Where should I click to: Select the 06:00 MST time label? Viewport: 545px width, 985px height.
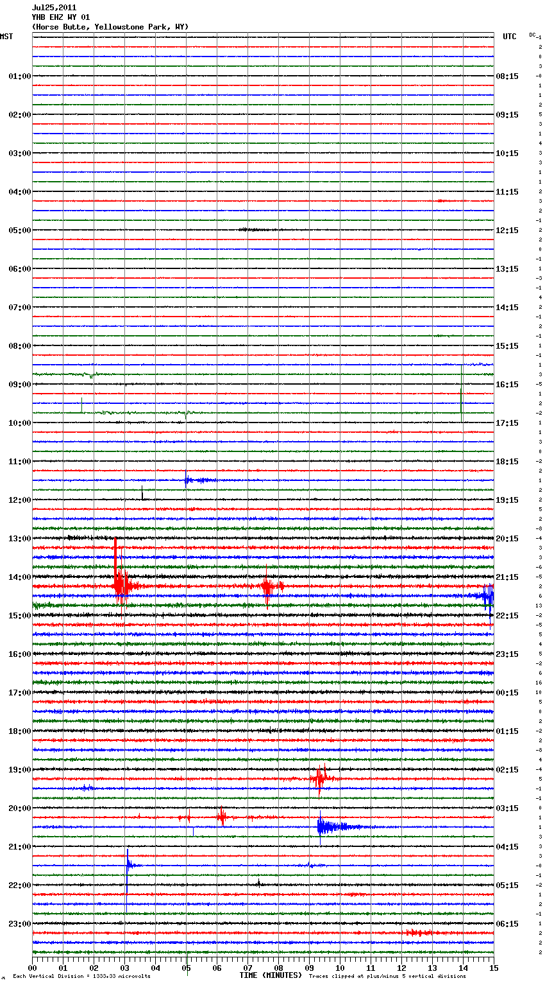[19, 269]
